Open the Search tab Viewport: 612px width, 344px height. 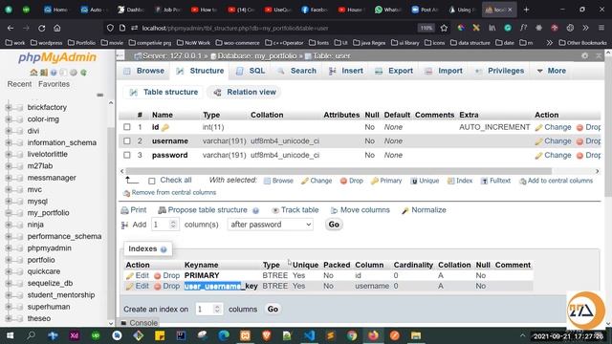point(297,71)
